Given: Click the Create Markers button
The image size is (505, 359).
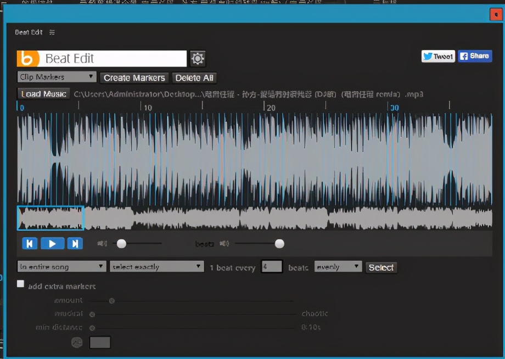Looking at the screenshot, I should click(134, 78).
